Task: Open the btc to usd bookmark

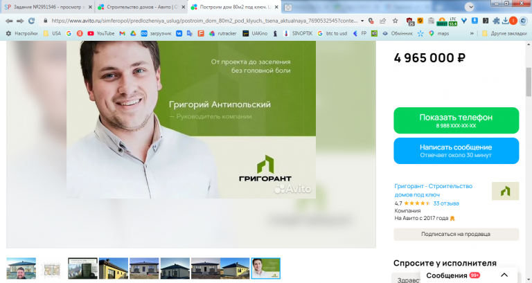Action: tap(332, 33)
